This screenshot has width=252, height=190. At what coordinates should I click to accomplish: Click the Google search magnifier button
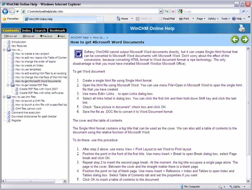click(243, 11)
